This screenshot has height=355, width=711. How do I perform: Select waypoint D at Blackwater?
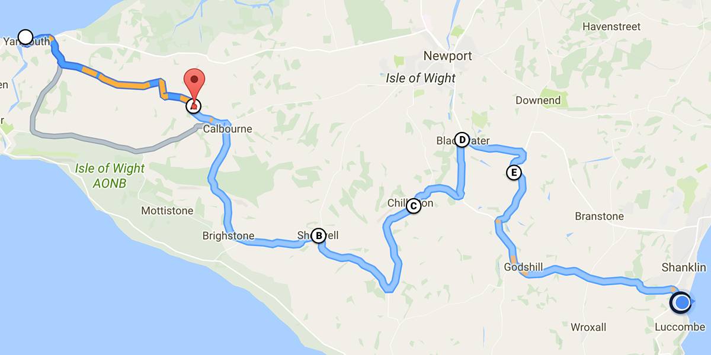462,140
